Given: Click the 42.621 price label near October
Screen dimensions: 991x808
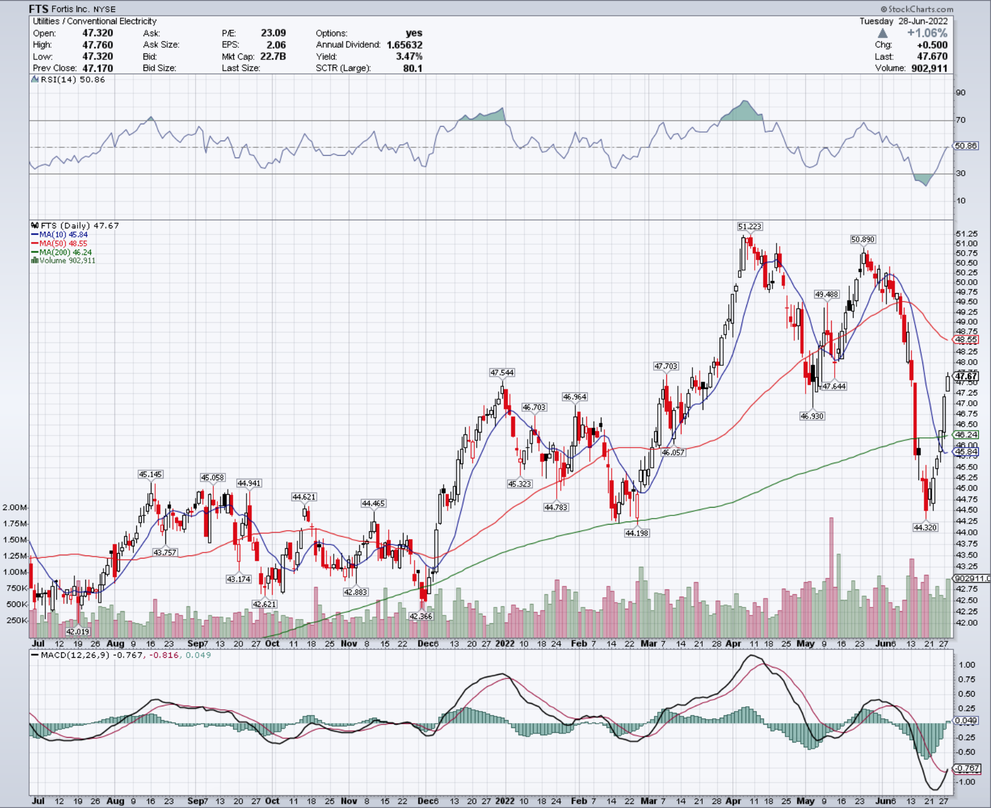Looking at the screenshot, I should [264, 604].
